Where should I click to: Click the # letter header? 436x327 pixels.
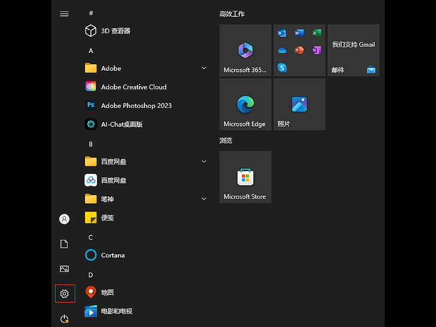(x=91, y=13)
